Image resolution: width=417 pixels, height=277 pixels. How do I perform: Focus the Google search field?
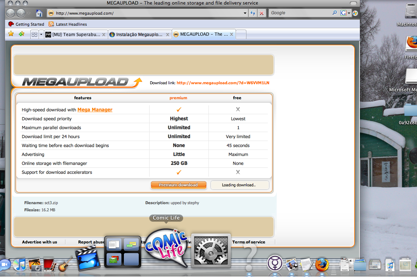coord(301,13)
